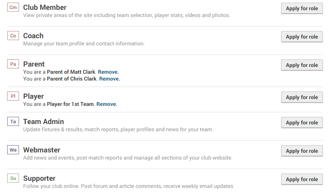Apply for the Parent role
This screenshot has width=329, height=194.
[x=302, y=65]
